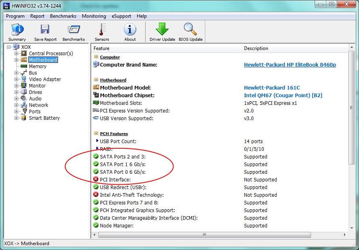Click the vertical scrollbar up arrow
The height and width of the screenshot is (250, 359).
click(352, 48)
